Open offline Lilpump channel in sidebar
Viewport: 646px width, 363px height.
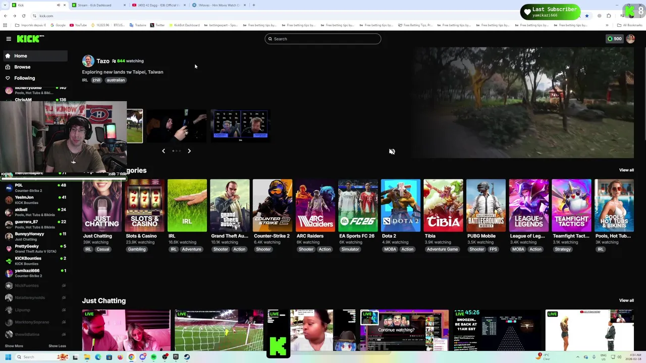[x=34, y=310]
